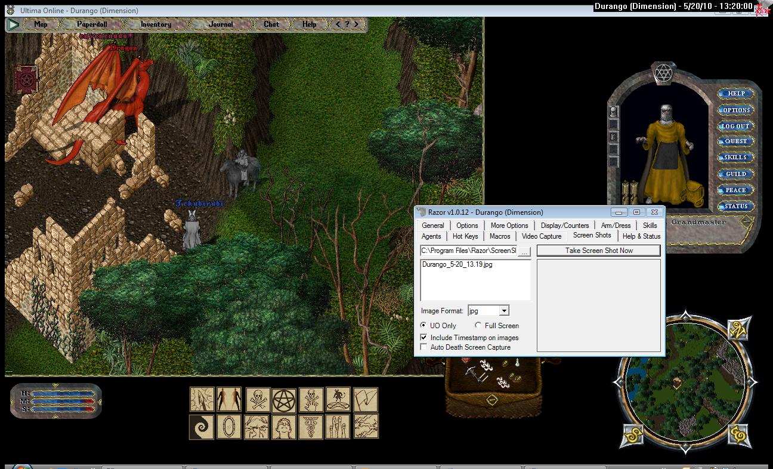Switch to the Macros tab

click(x=500, y=236)
